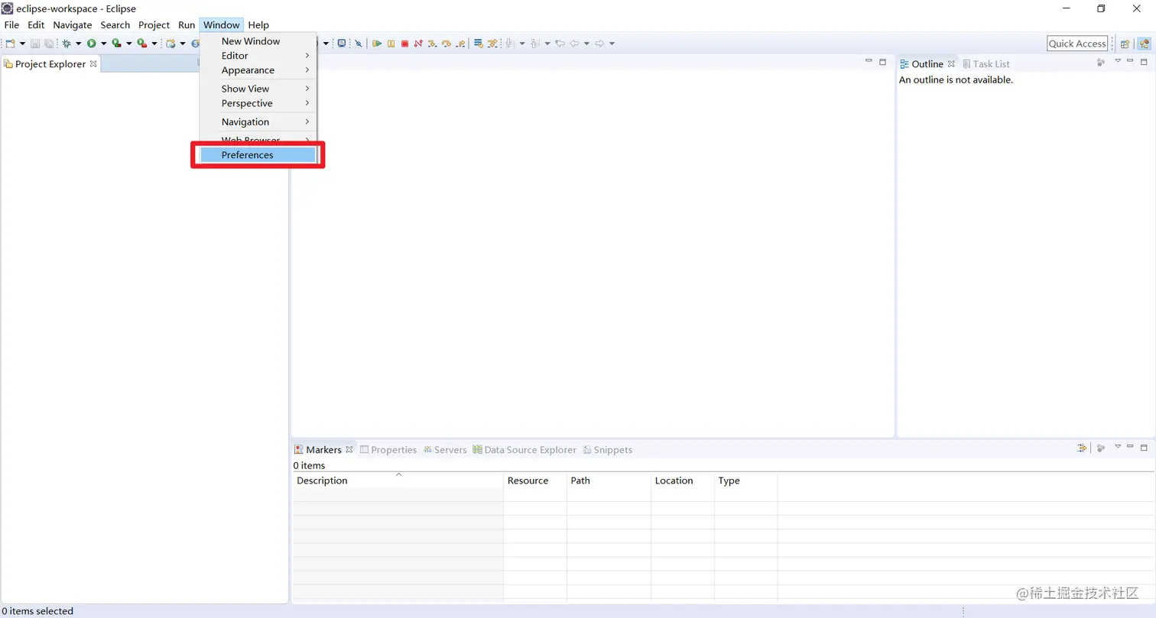Click the Step Into icon
The height and width of the screenshot is (618, 1156).
coord(433,44)
